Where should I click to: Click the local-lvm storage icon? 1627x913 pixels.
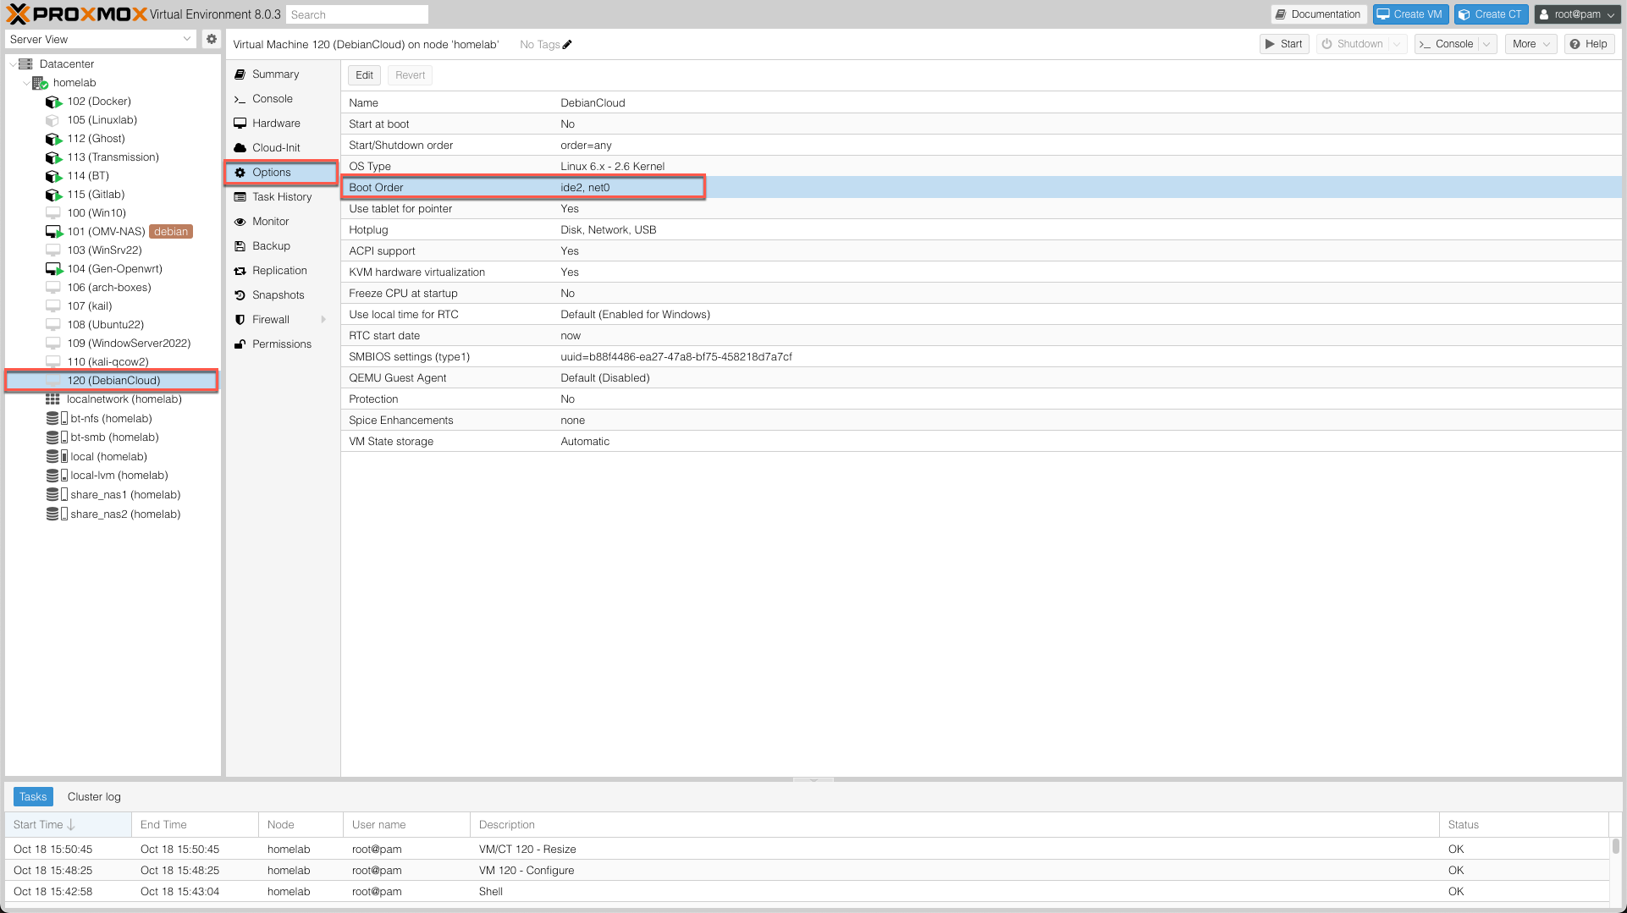(57, 476)
